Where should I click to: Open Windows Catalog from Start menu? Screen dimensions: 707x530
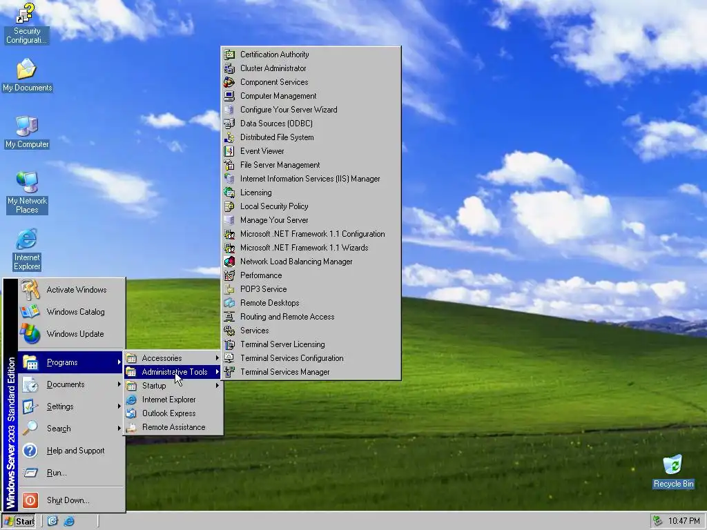[x=71, y=312]
